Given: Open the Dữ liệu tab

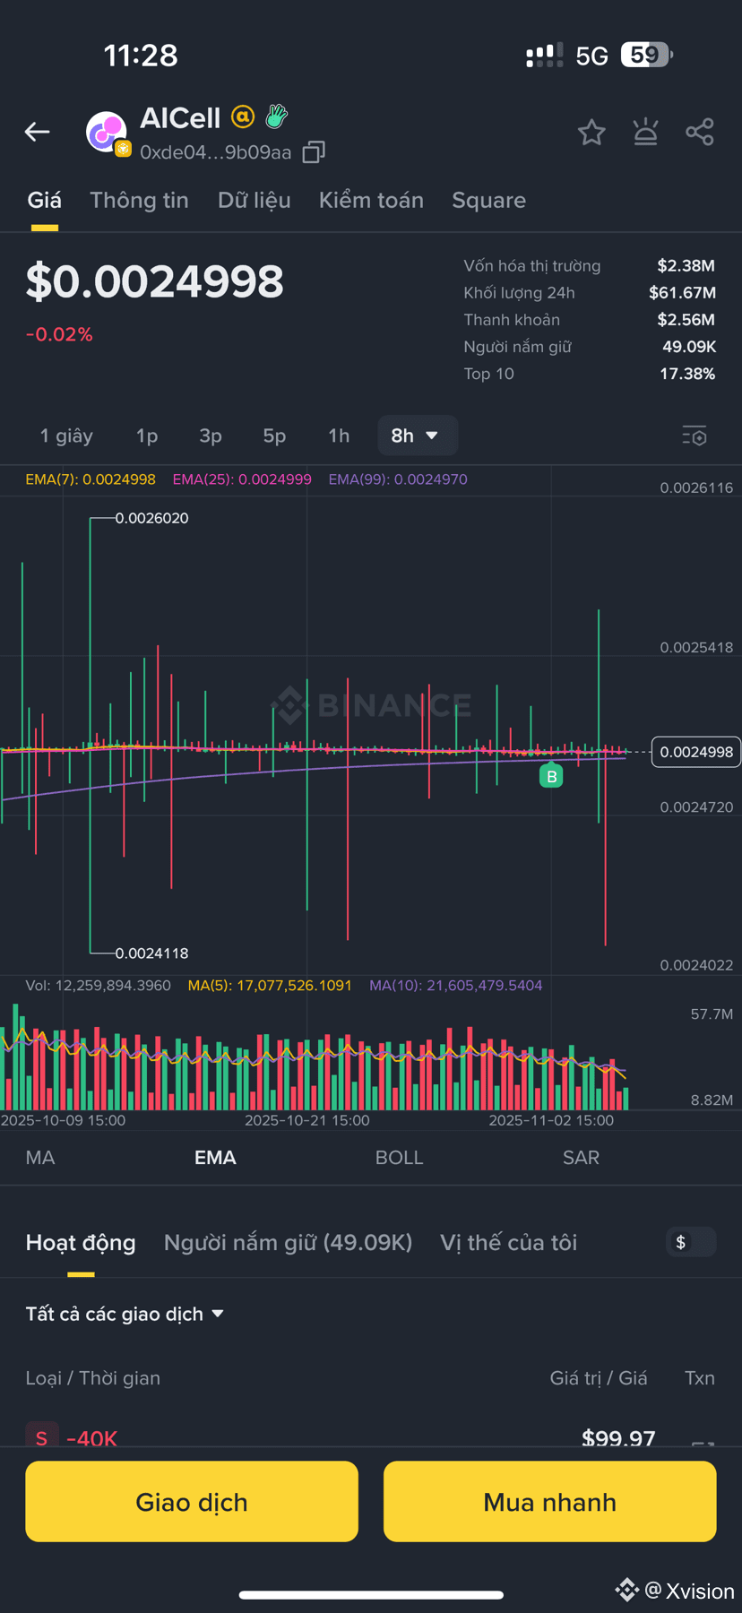Looking at the screenshot, I should (x=255, y=200).
